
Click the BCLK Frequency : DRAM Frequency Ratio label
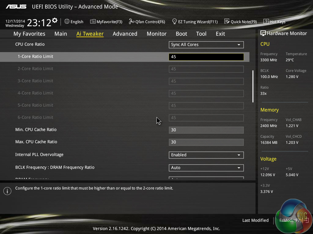point(55,167)
